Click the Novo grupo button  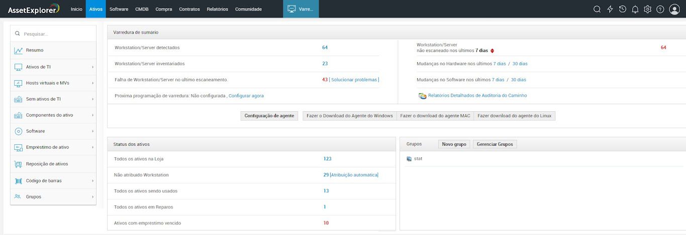coord(454,144)
